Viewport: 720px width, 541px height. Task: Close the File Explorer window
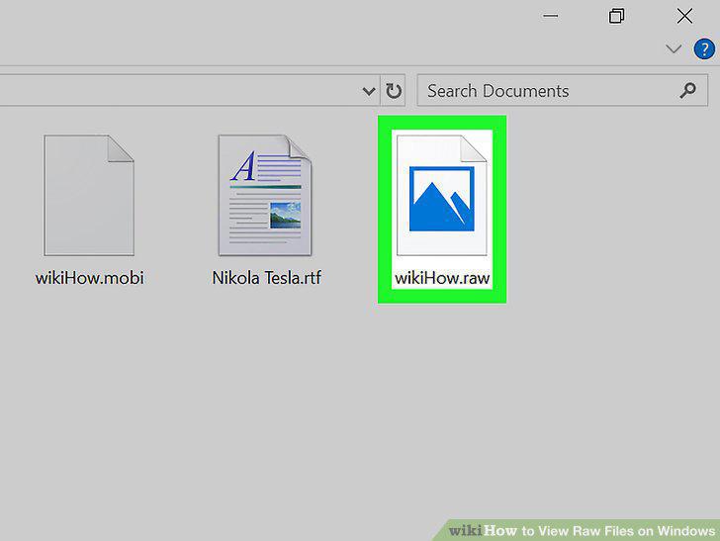(x=684, y=16)
